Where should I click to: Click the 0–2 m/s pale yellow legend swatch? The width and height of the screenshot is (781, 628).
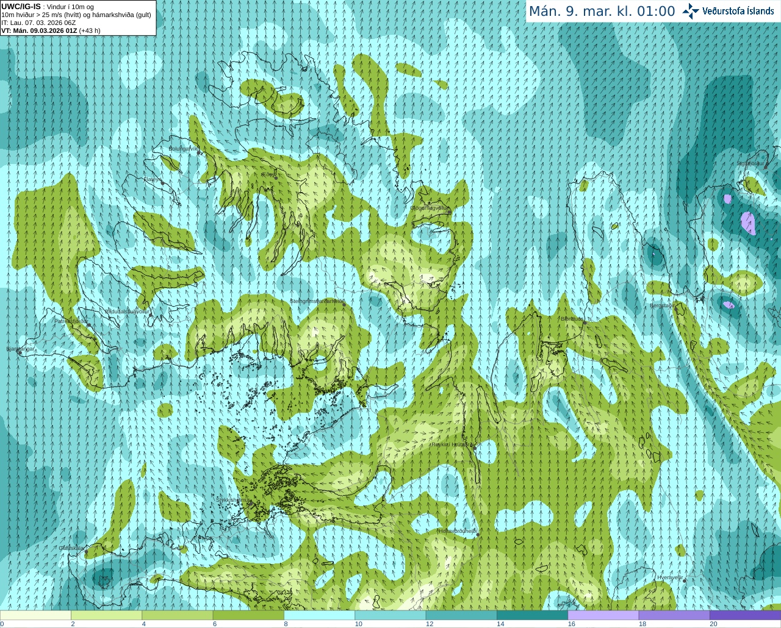[35, 615]
